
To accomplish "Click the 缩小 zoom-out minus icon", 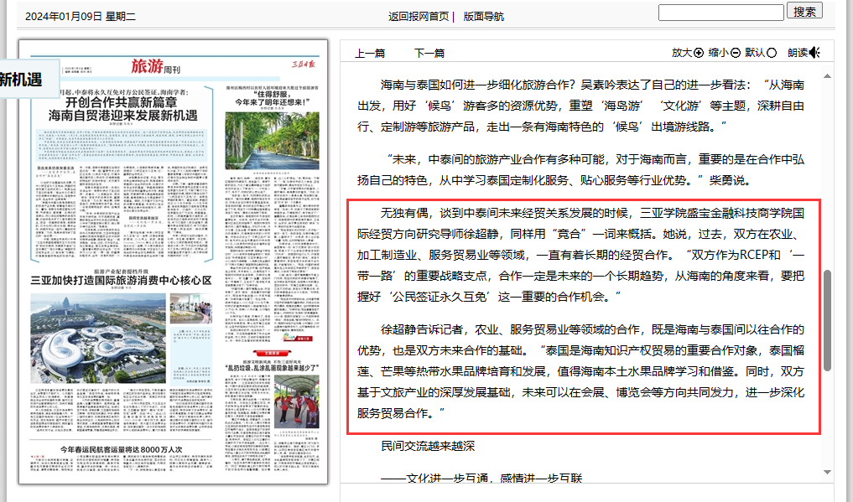I will click(x=736, y=53).
